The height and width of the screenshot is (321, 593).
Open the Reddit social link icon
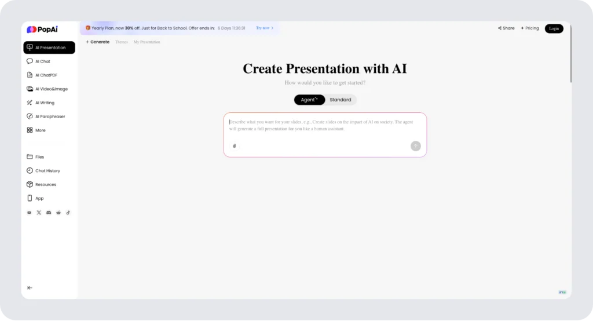click(x=58, y=213)
